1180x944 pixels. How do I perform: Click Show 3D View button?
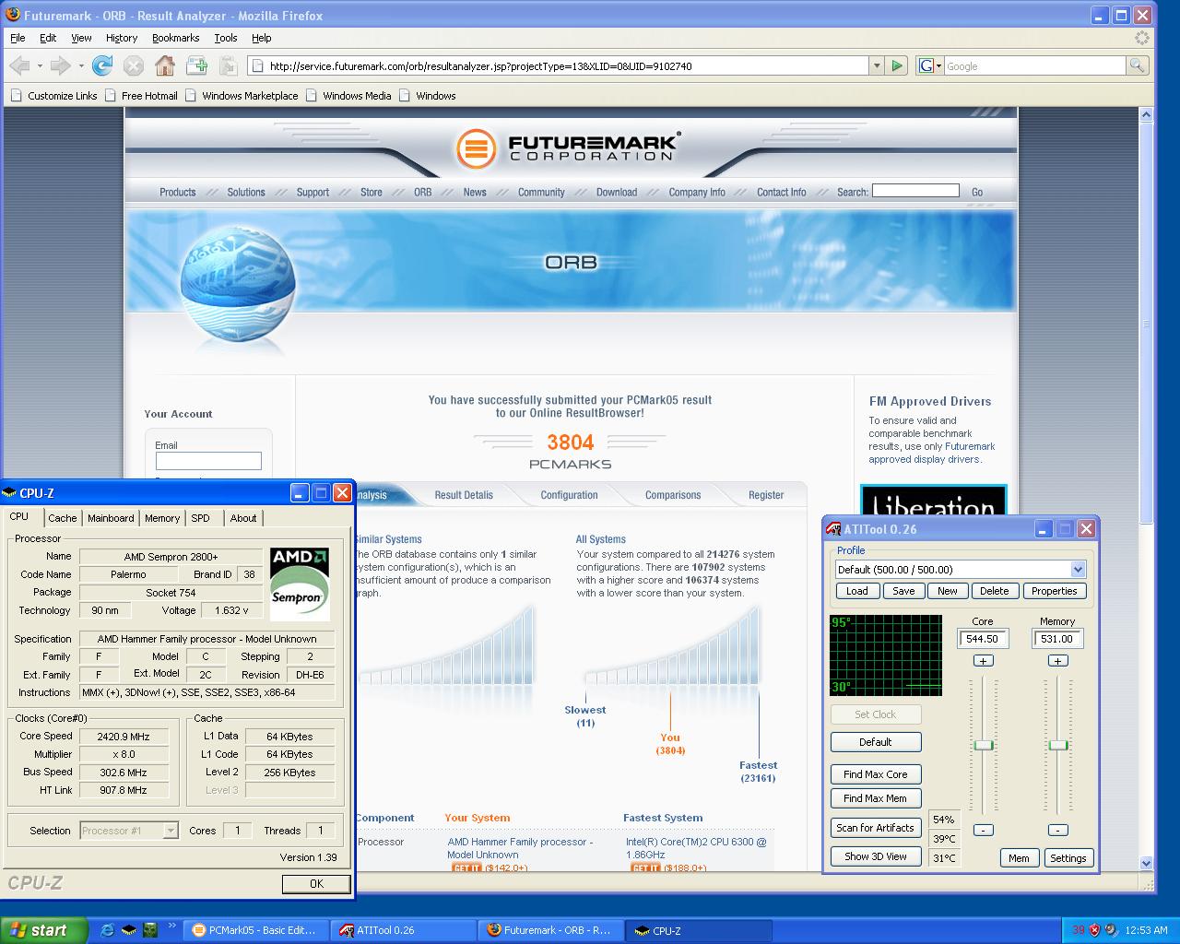[x=876, y=856]
